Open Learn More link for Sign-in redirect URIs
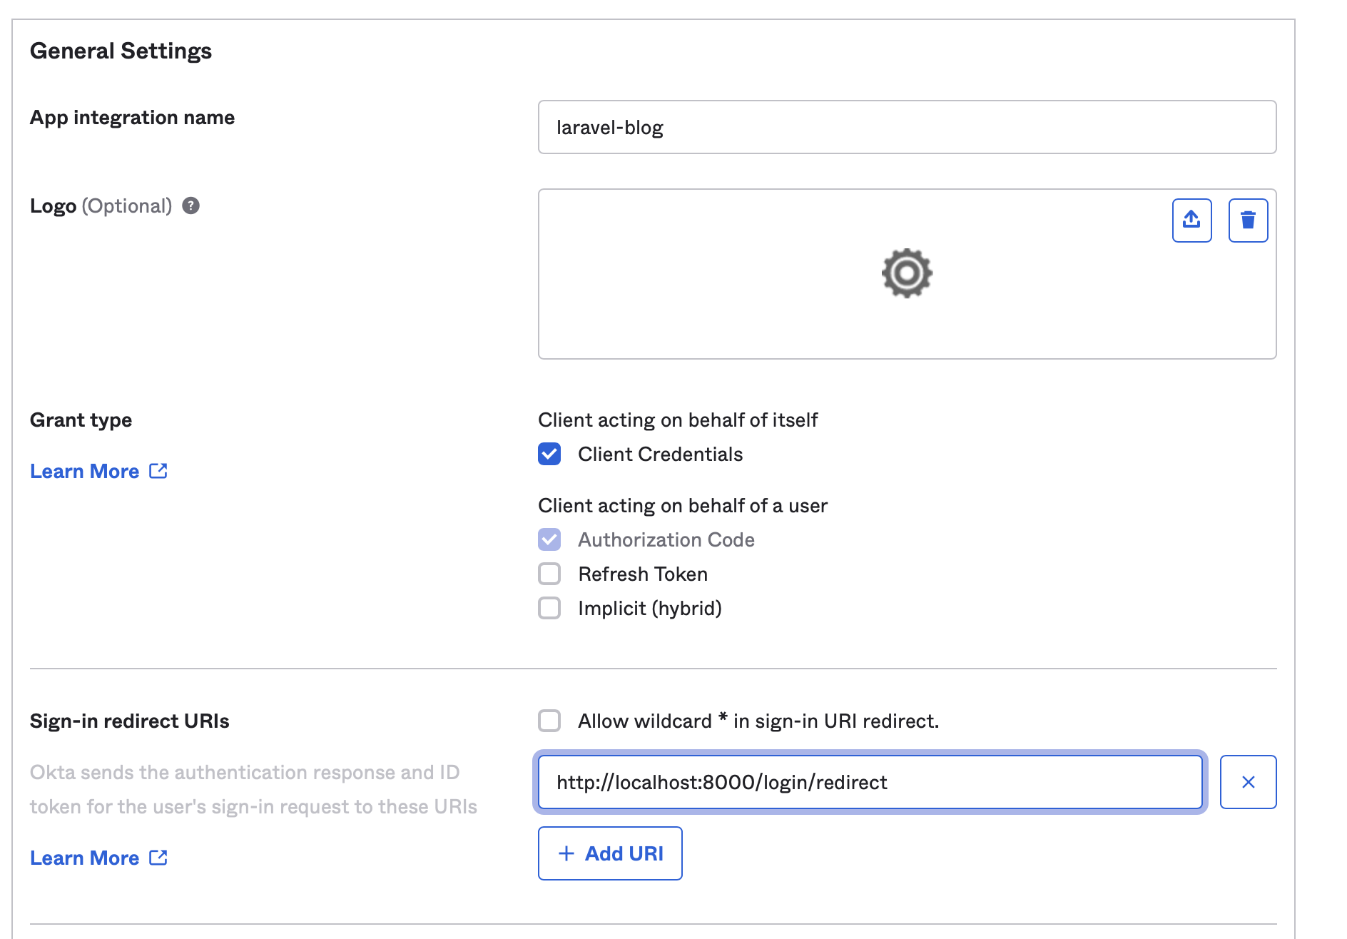Image resolution: width=1347 pixels, height=939 pixels. pos(85,858)
